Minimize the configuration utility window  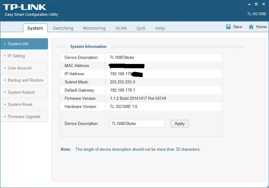click(x=249, y=4)
